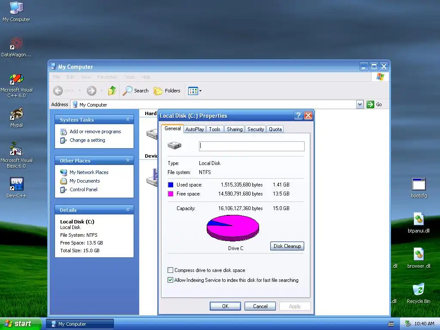Switch to the Sharing tab
This screenshot has width=440, height=330.
tap(235, 129)
